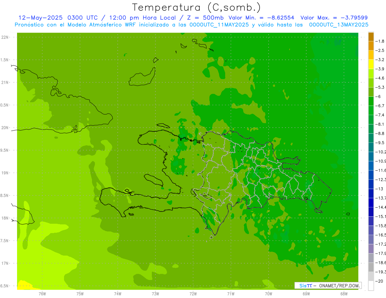The width and height of the screenshot is (386, 298).
Task: Click the '-13' colorbar label
Action: tap(379, 189)
